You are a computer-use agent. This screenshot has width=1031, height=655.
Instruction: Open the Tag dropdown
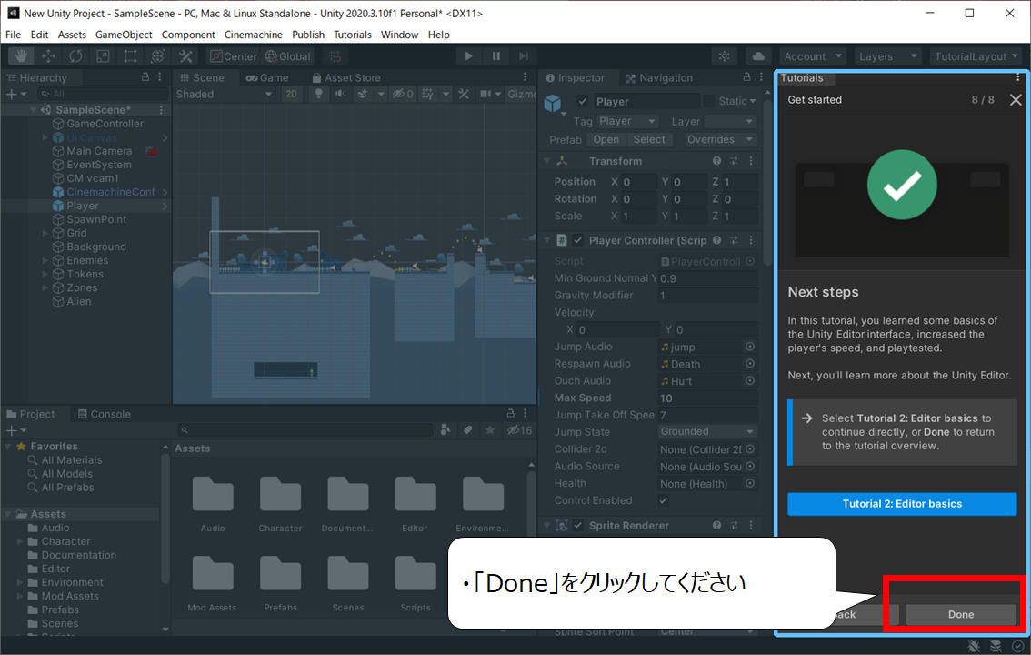[x=627, y=122]
